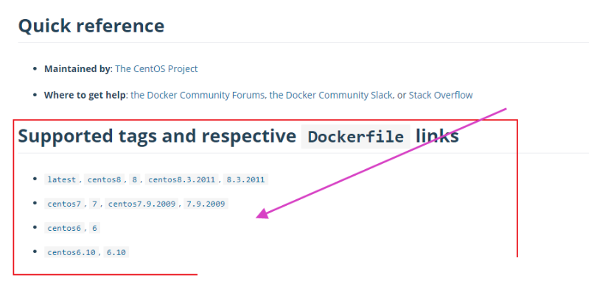This screenshot has height=286, width=594.
Task: Click the Quick reference heading
Action: coord(91,26)
